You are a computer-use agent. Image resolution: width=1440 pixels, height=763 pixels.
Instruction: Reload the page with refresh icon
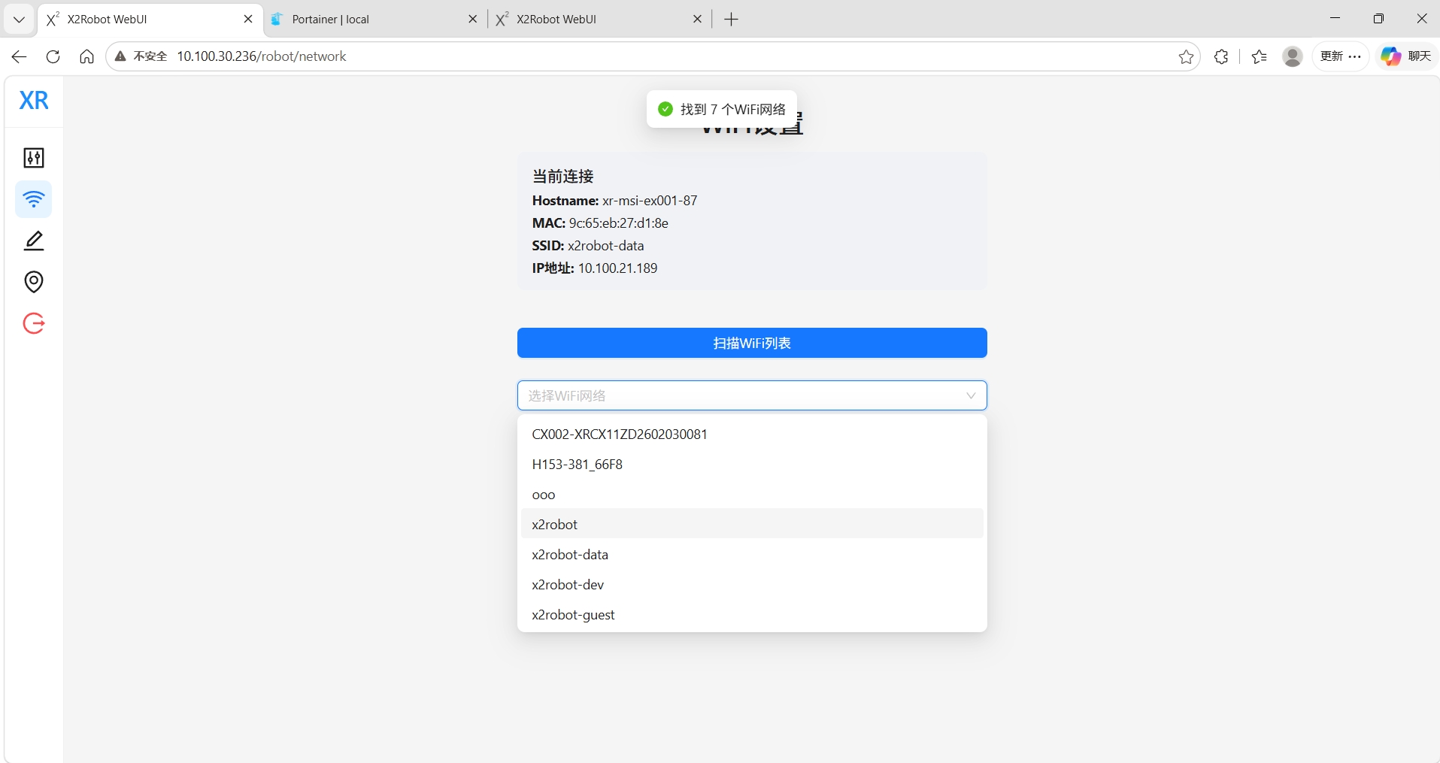point(53,56)
